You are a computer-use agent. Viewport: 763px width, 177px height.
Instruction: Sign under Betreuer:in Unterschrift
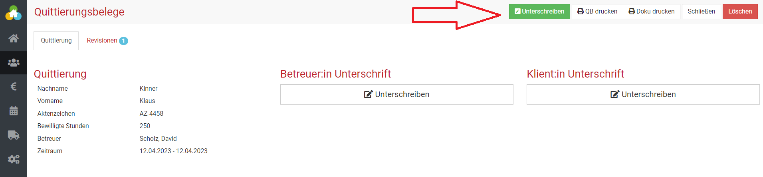click(x=397, y=94)
